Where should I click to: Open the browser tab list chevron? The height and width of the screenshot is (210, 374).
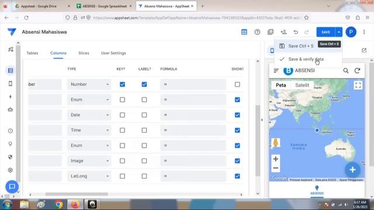point(328,6)
